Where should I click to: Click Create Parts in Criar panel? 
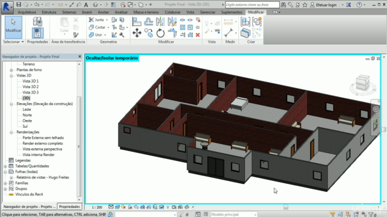click(245, 33)
